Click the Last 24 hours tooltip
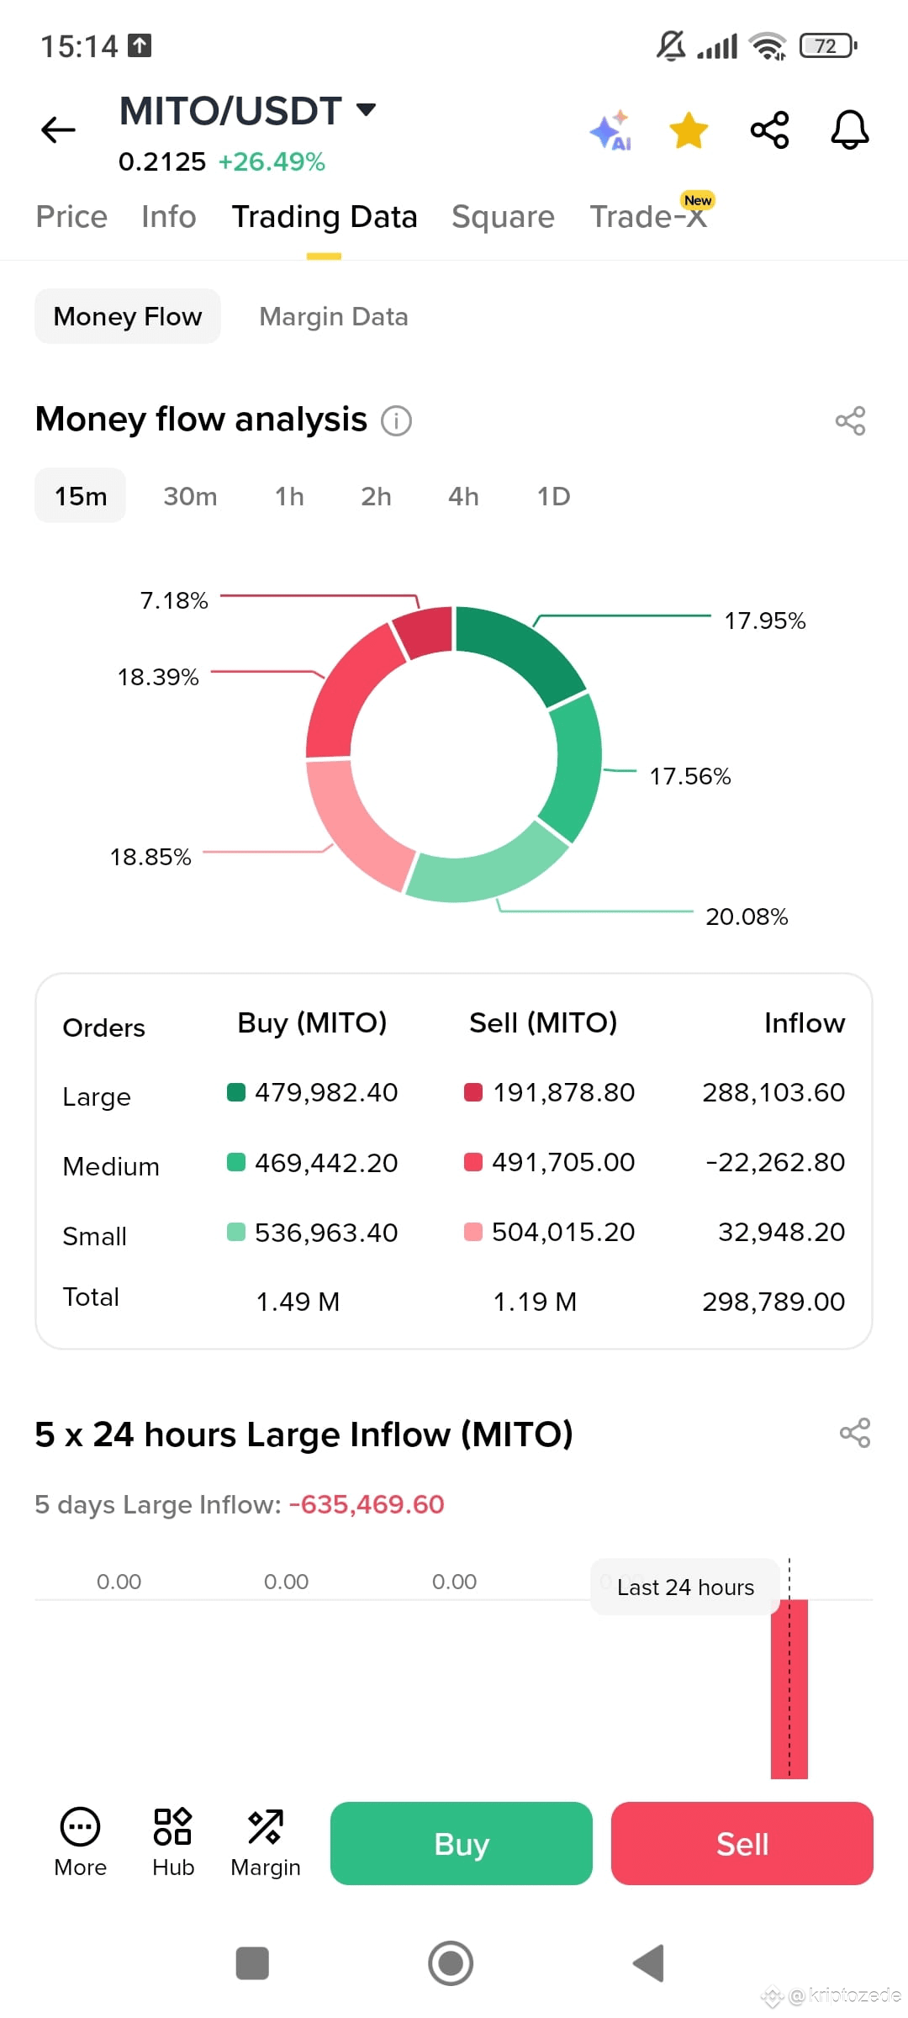 click(685, 1587)
